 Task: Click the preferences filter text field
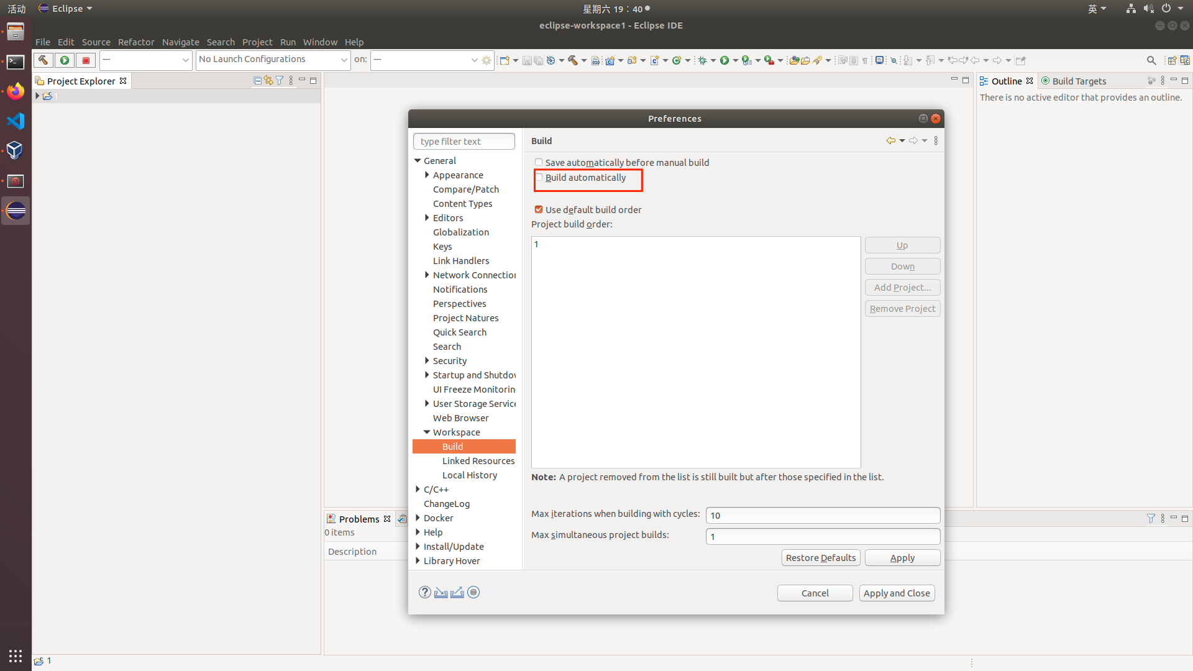(464, 142)
